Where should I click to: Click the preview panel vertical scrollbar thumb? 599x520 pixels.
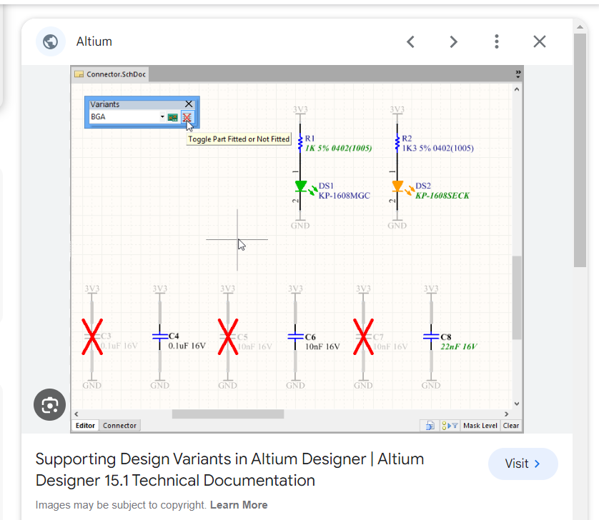click(580, 150)
